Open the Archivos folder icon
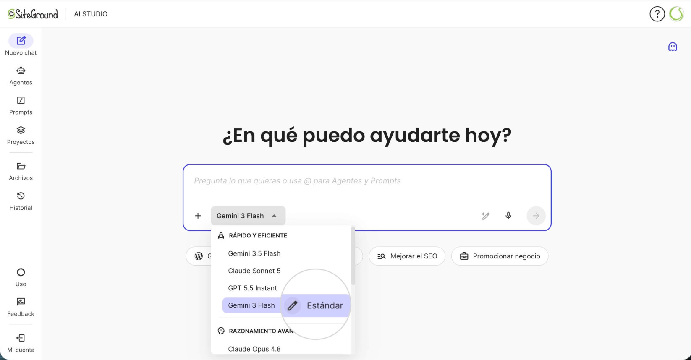Viewport: 691px width, 360px height. 21,166
